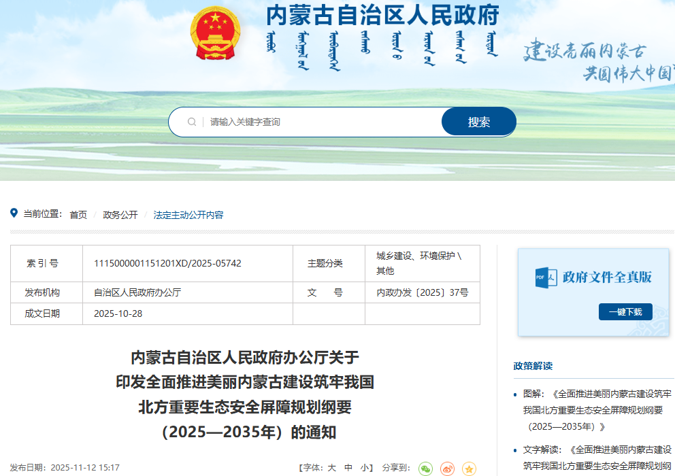
Task: Go to 首页 in the breadcrumb
Action: 78,215
